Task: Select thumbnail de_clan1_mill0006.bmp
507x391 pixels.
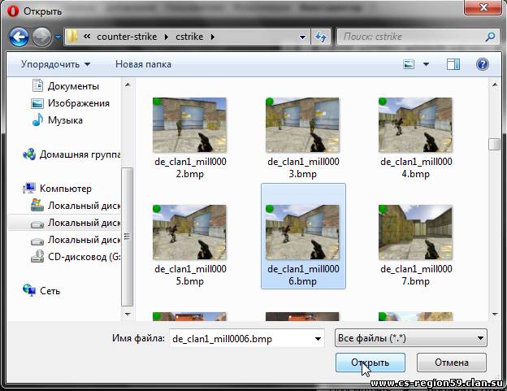Action: pos(302,232)
